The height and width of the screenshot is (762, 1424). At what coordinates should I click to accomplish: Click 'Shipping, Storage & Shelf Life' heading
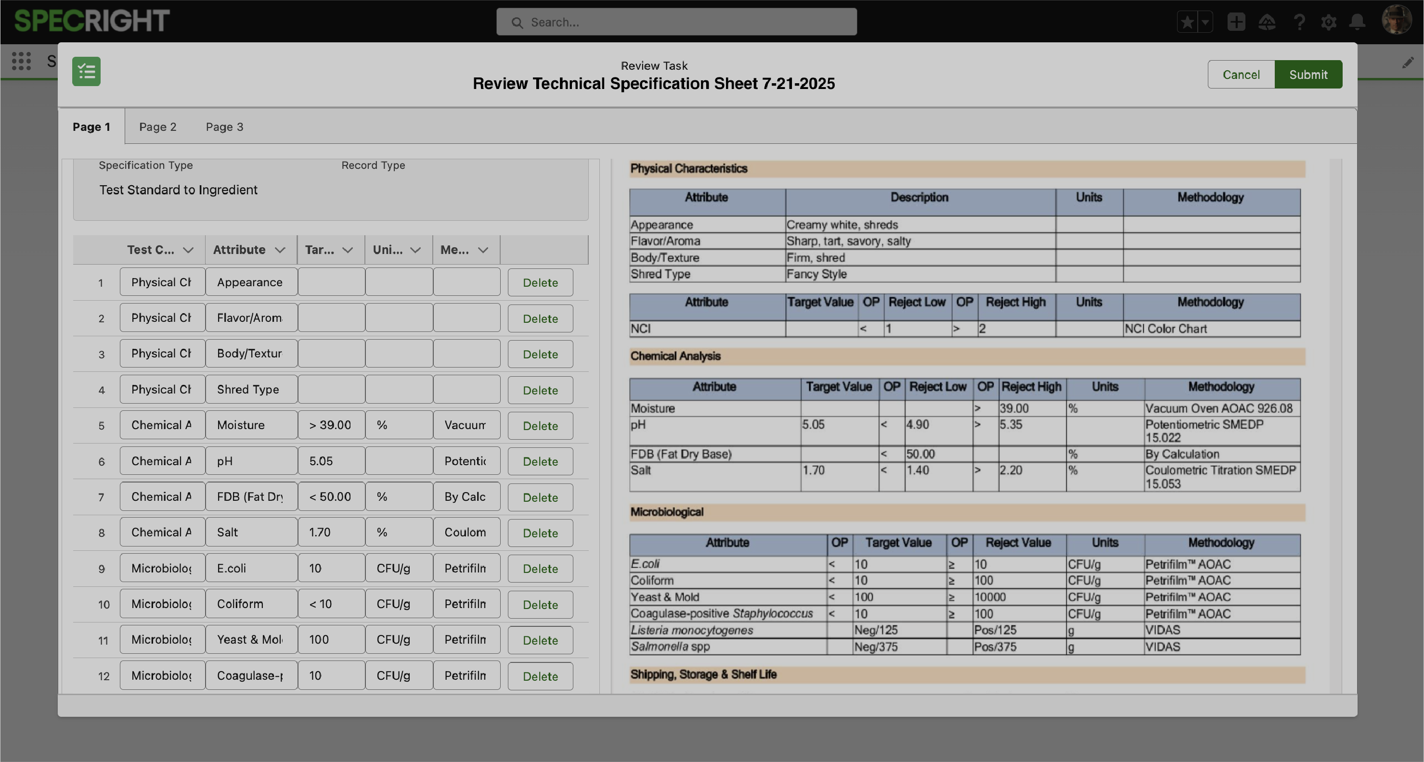coord(703,674)
